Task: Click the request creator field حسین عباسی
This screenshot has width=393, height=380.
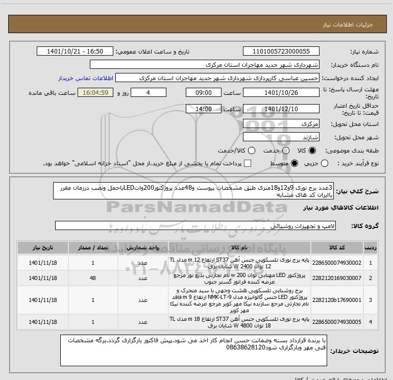Action: [x=217, y=78]
